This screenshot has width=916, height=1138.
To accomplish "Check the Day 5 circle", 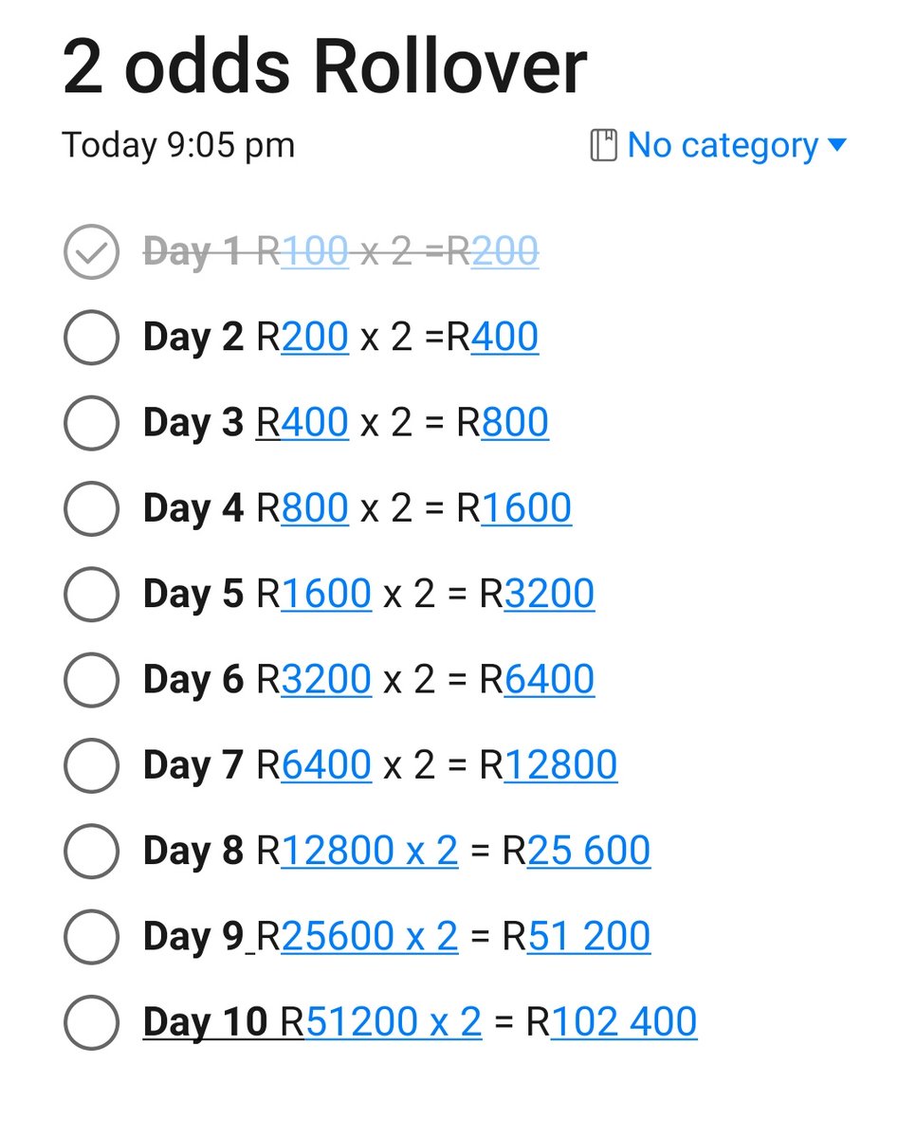I will tap(91, 595).
